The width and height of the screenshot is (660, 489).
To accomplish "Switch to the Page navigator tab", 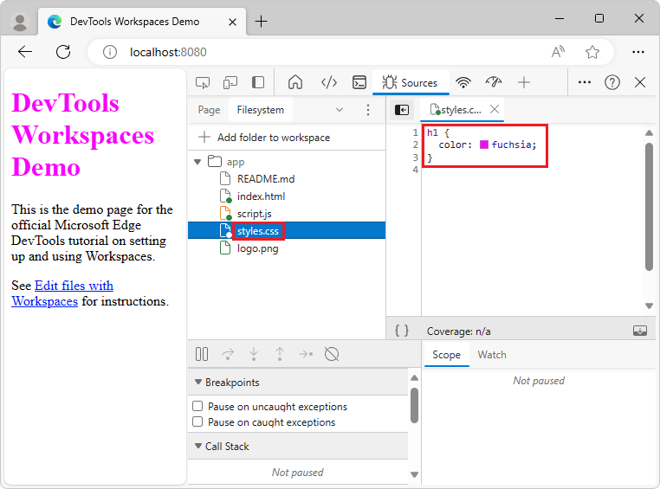I will [x=209, y=110].
